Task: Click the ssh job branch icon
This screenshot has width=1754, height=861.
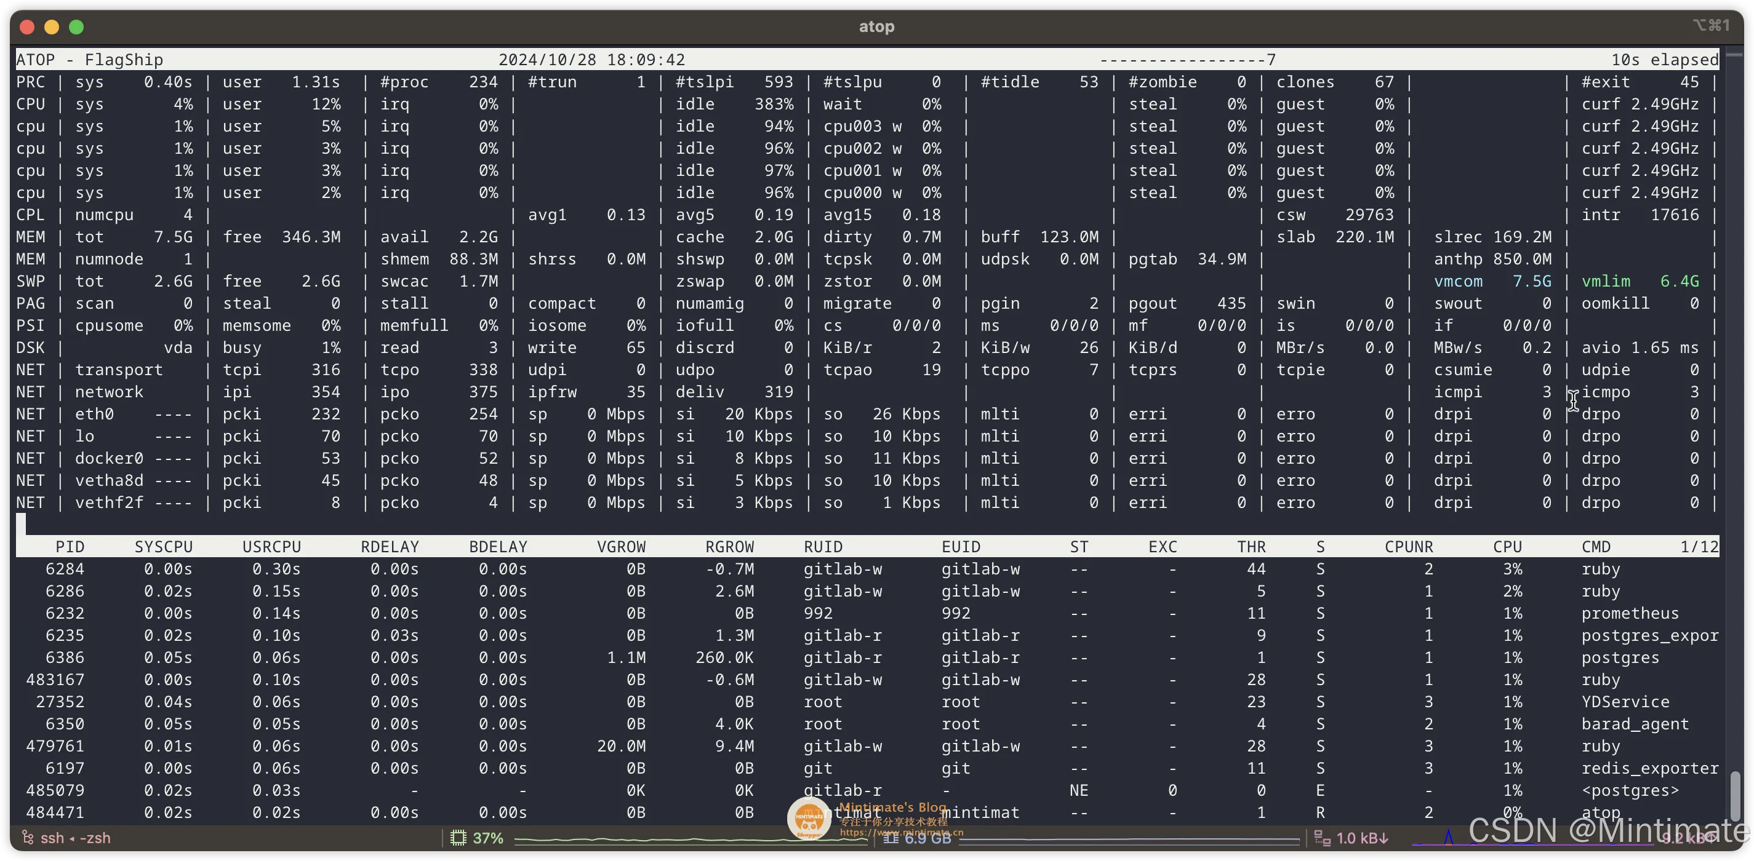Action: click(28, 837)
